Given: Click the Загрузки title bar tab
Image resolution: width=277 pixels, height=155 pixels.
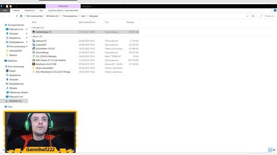Looking at the screenshot, I should click(87, 6).
